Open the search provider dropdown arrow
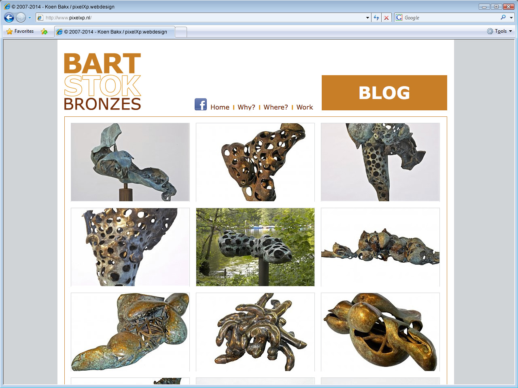Image resolution: width=518 pixels, height=388 pixels. 511,18
